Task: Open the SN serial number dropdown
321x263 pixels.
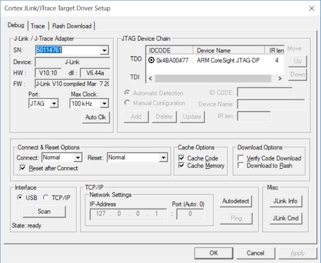Action: 104,50
